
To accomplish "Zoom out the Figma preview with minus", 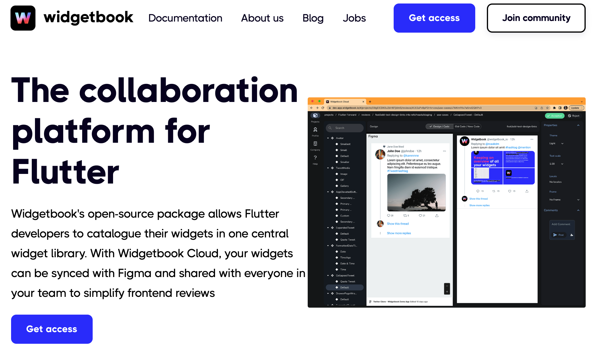I will (447, 286).
